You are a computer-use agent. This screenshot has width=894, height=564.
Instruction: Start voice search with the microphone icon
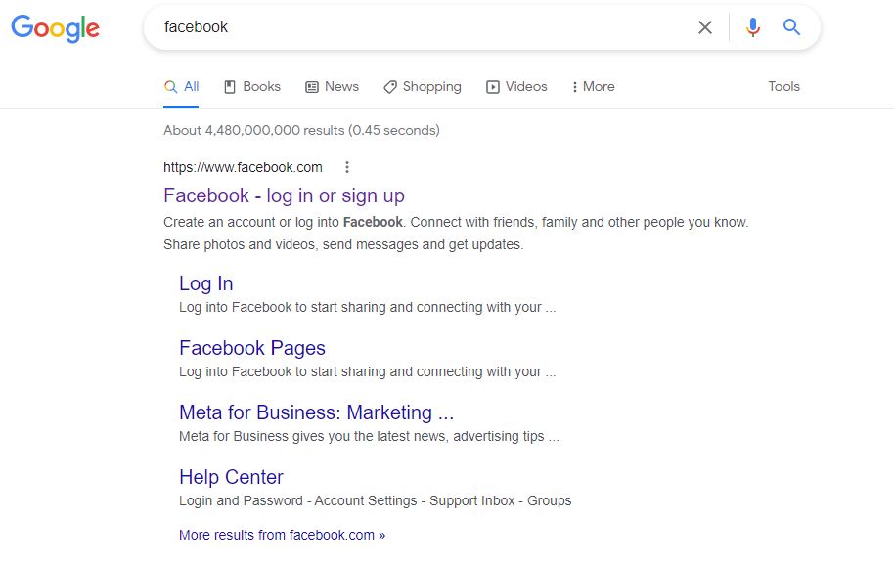tap(752, 27)
